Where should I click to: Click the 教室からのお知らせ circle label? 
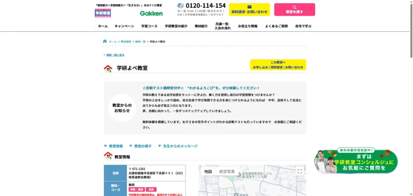pos(122,108)
